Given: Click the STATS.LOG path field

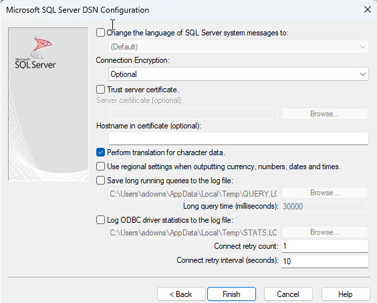Looking at the screenshot, I should [194, 233].
